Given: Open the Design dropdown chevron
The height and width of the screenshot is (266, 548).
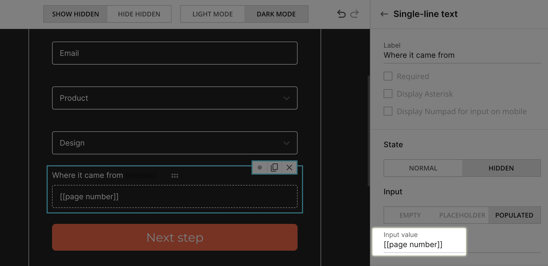Looking at the screenshot, I should pos(286,143).
